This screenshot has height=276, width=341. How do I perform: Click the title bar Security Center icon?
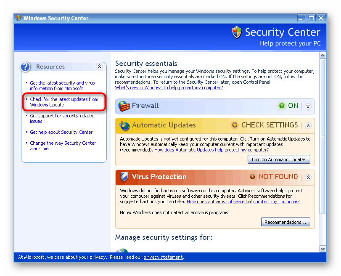tap(18, 18)
